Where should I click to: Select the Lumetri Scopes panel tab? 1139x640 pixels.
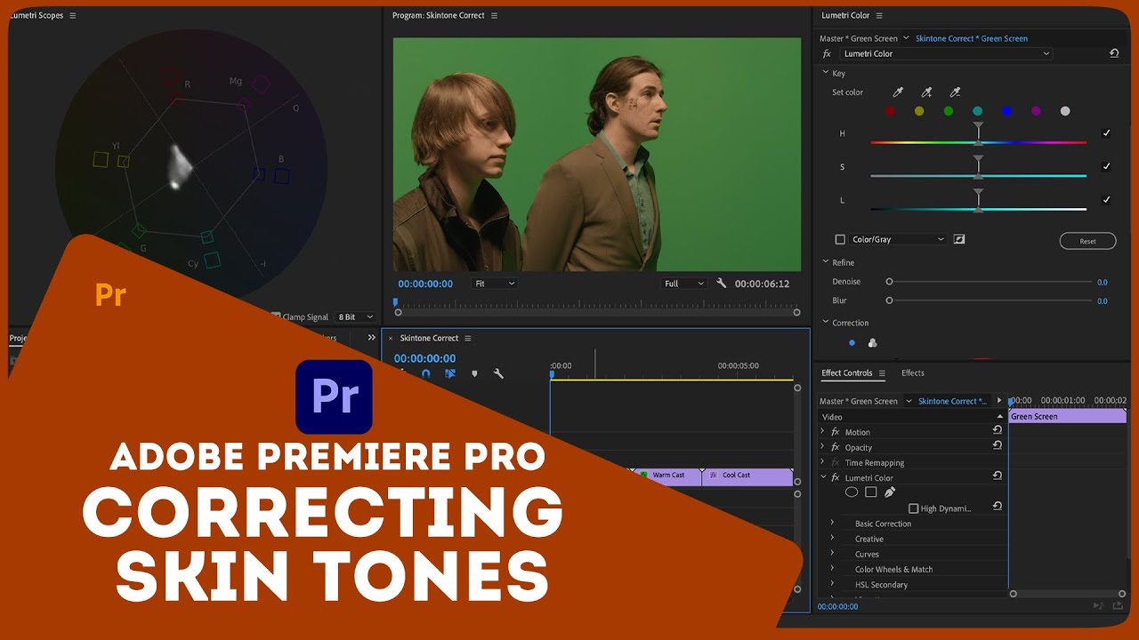pyautogui.click(x=37, y=16)
